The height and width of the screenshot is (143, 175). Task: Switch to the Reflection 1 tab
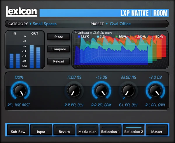(x=111, y=130)
